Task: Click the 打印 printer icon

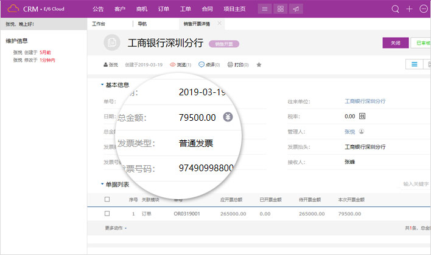Action: point(230,64)
